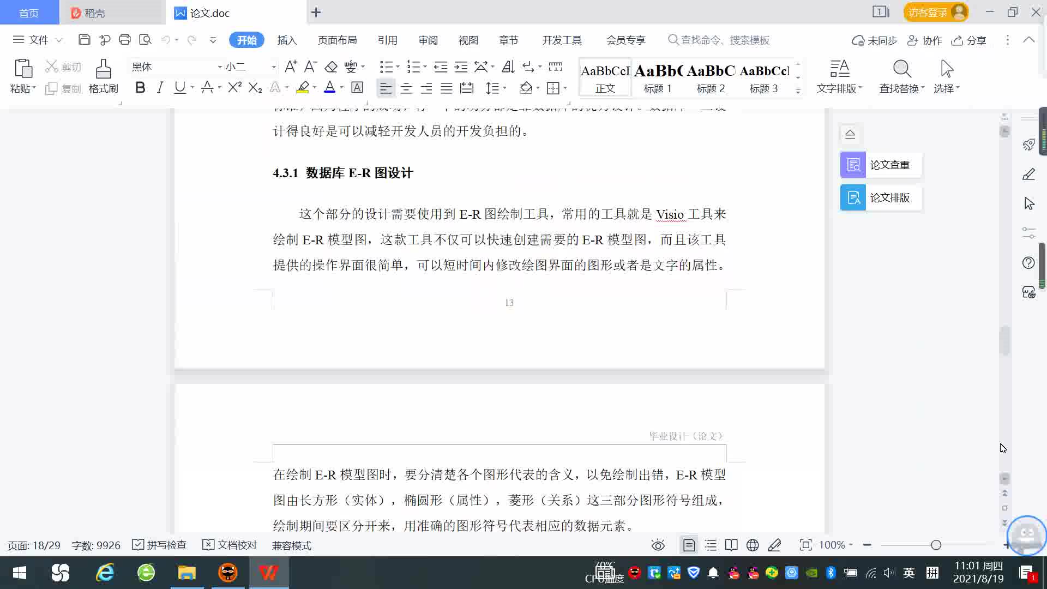Toggle bold formatting

coord(140,88)
